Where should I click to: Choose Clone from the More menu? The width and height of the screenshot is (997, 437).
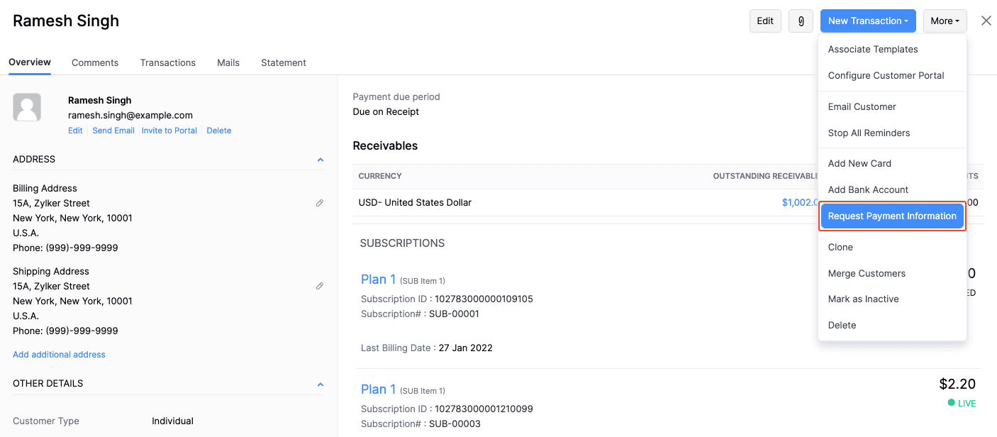click(840, 247)
